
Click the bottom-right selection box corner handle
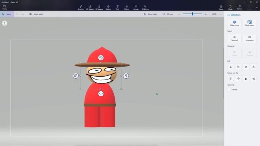121,89
